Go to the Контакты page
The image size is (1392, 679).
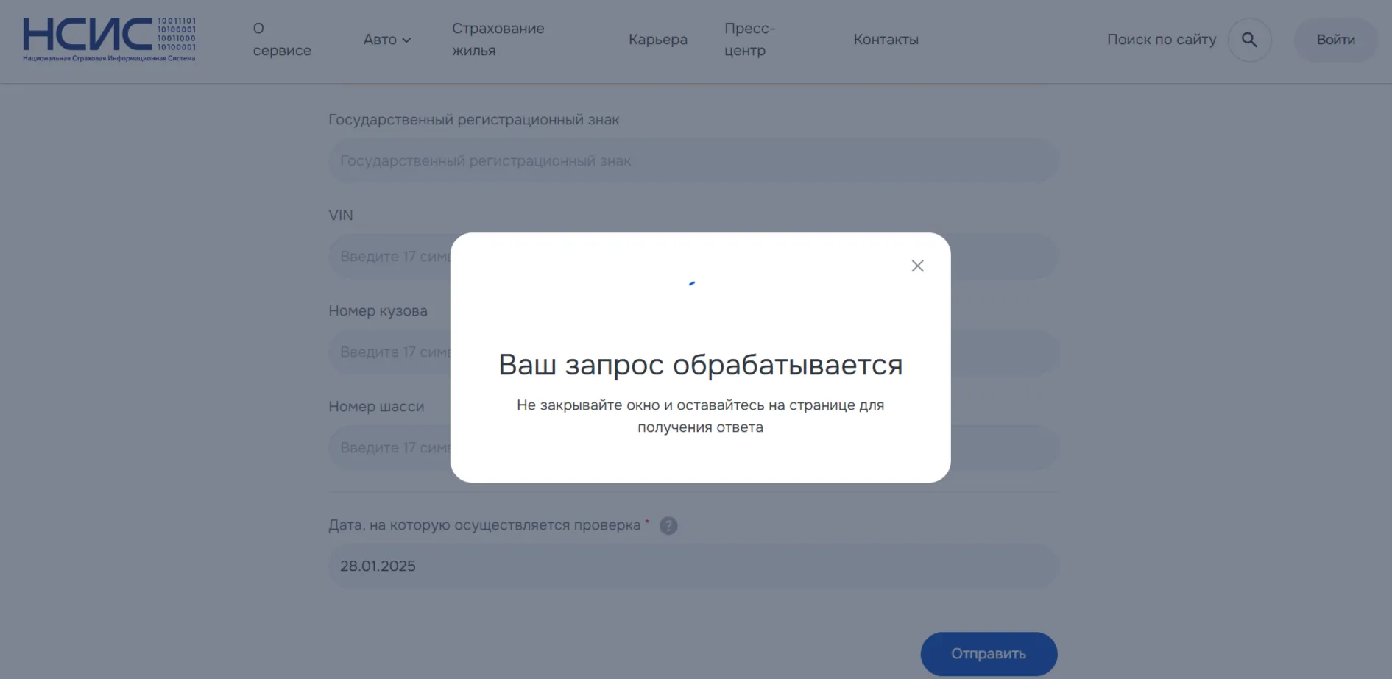coord(886,40)
